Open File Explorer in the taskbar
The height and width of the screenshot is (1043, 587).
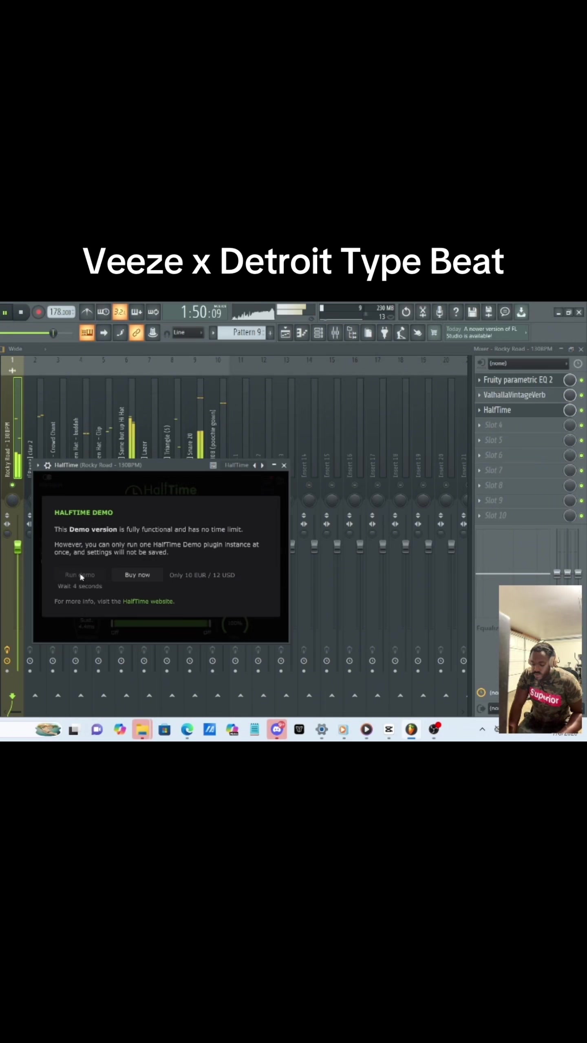[142, 730]
